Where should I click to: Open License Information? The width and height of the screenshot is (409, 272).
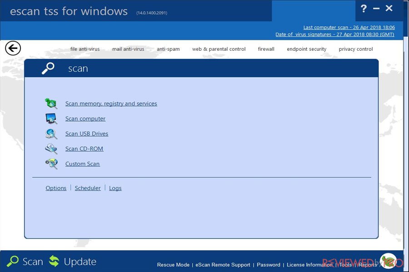pos(309,265)
